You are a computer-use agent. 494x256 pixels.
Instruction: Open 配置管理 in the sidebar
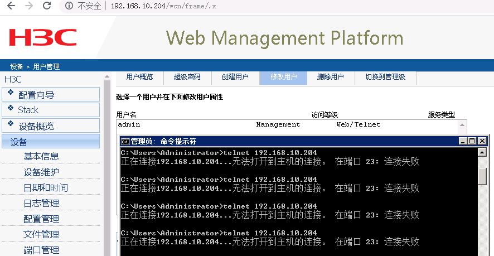[x=41, y=219]
